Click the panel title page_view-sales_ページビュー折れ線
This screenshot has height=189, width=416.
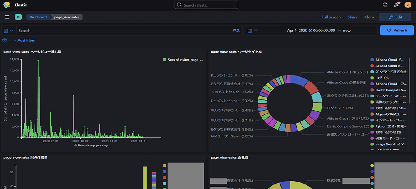[x=32, y=52]
